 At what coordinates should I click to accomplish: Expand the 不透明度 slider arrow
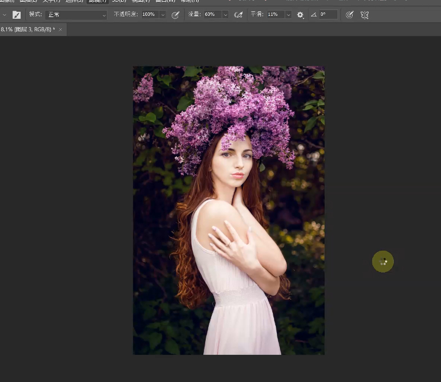point(163,15)
